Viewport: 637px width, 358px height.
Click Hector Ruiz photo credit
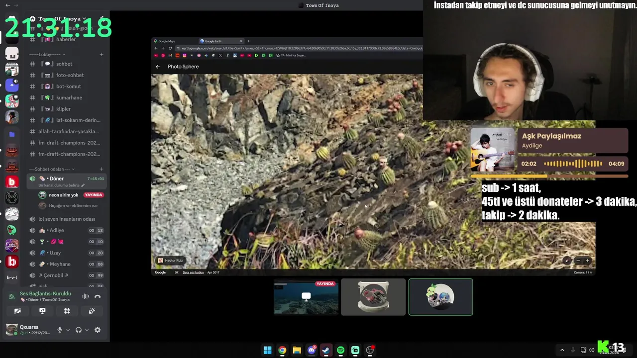(x=170, y=261)
